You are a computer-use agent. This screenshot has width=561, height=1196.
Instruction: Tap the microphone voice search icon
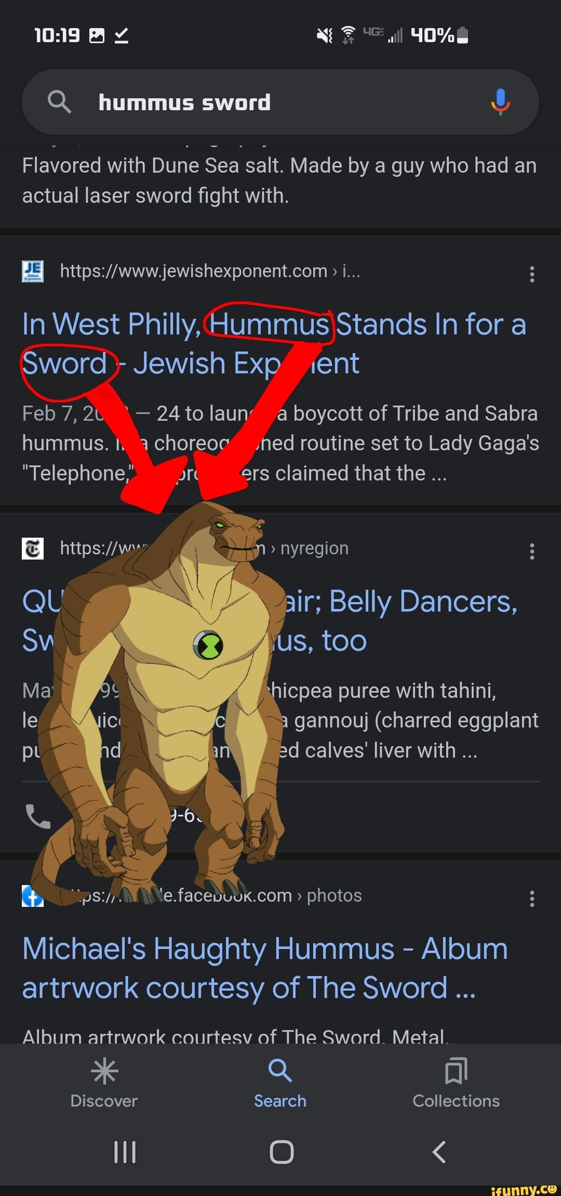click(x=500, y=101)
